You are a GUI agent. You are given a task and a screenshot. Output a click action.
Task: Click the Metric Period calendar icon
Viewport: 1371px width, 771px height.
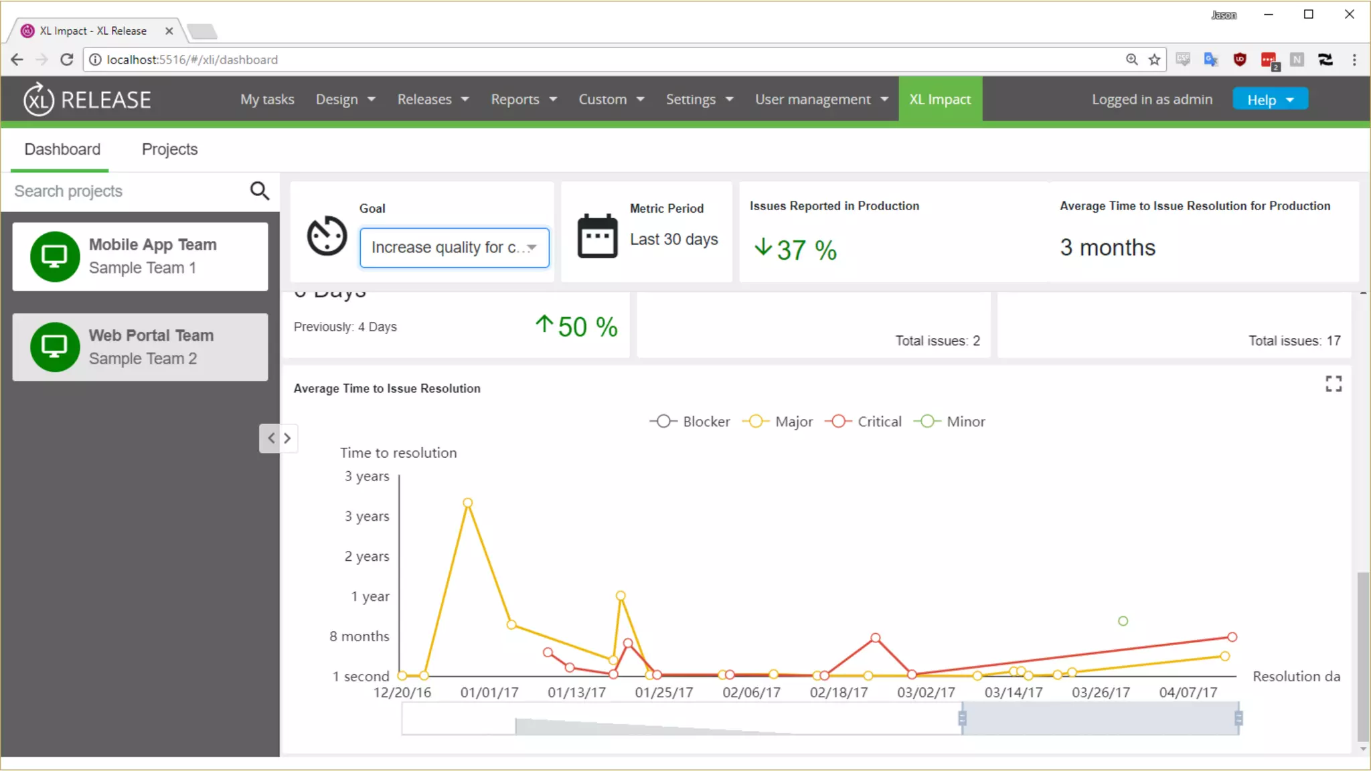(x=597, y=236)
